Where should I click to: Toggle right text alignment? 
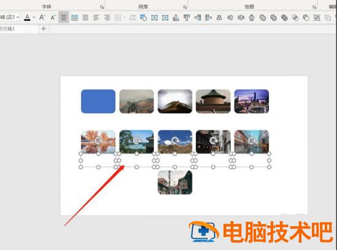pos(107,17)
